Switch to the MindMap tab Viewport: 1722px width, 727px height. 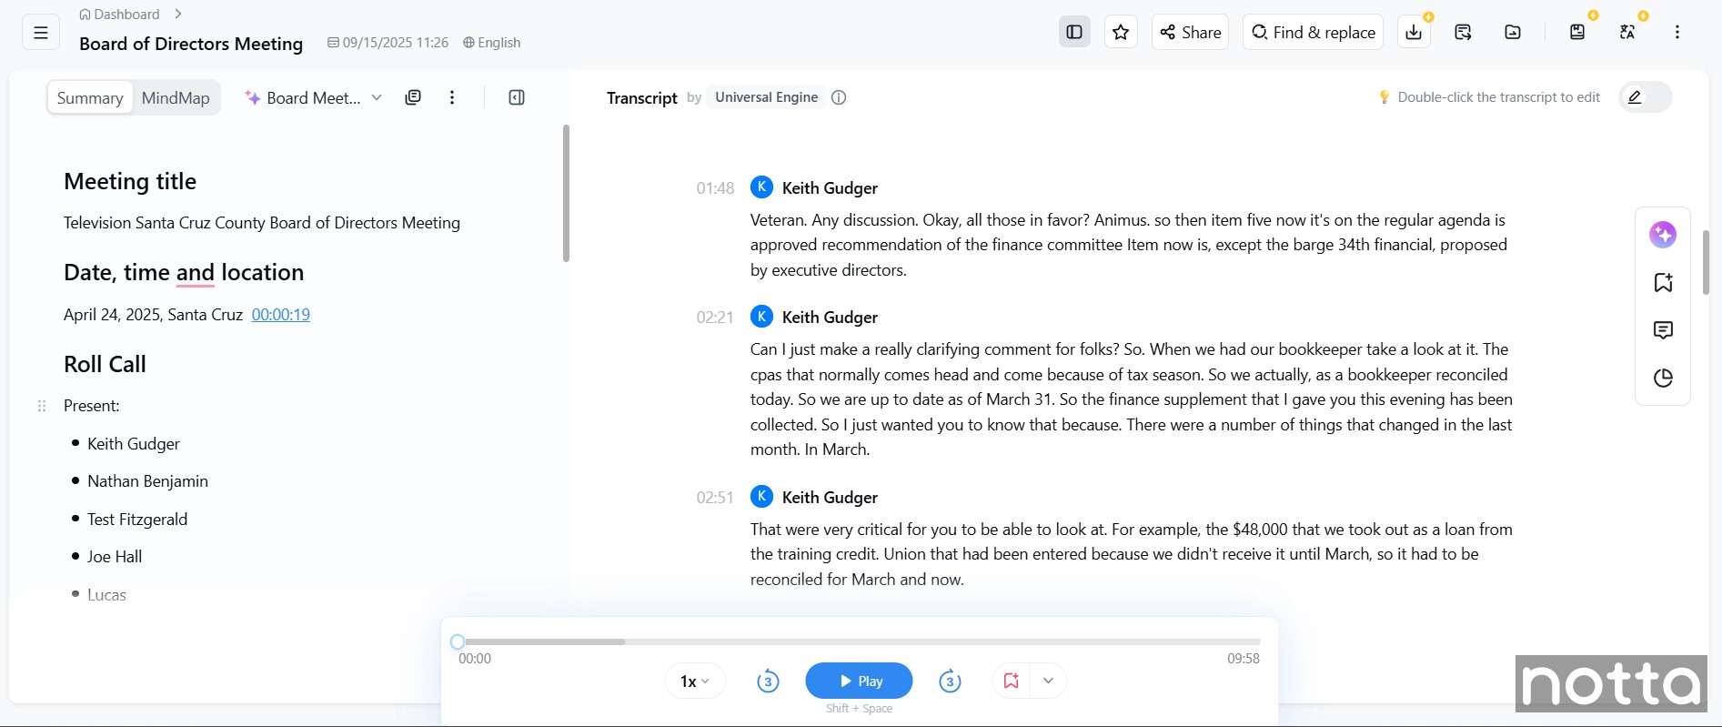176,98
